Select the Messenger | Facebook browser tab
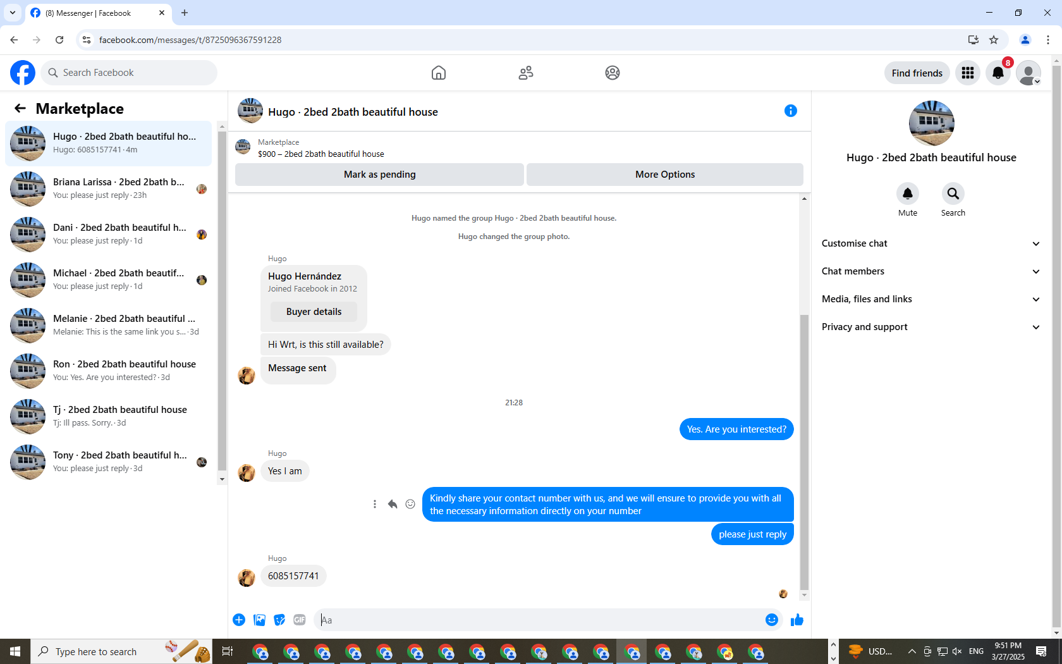This screenshot has width=1062, height=664. 98,13
